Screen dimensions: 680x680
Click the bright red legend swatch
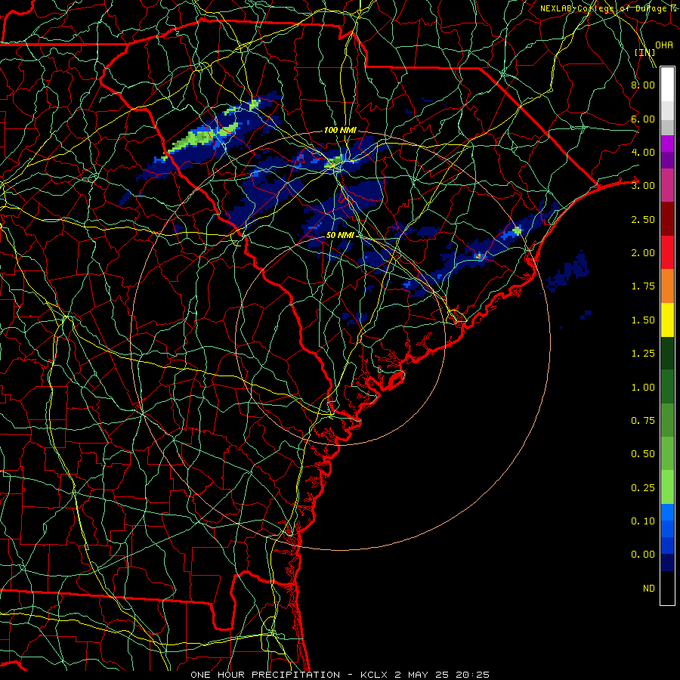coord(667,252)
